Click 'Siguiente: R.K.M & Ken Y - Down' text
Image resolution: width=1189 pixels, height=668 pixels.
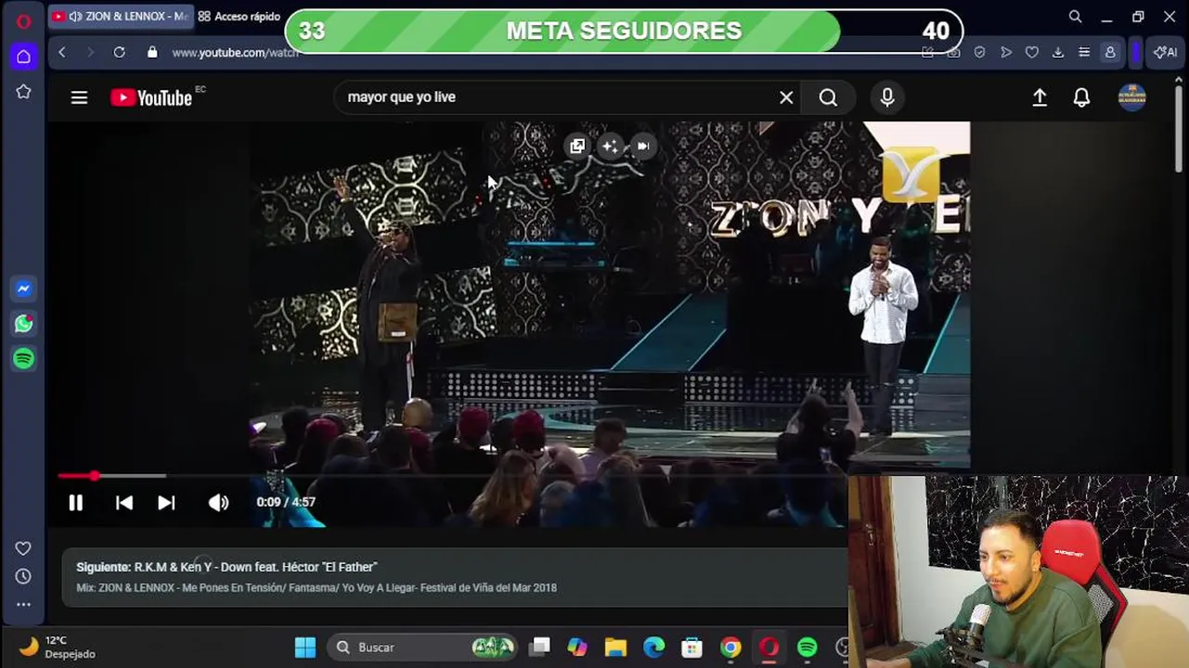[226, 567]
